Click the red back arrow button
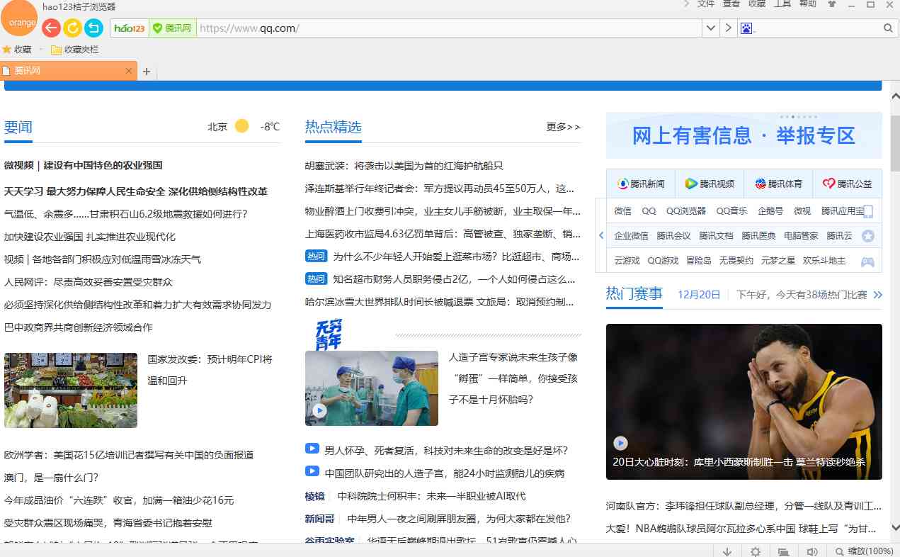Viewport: 900px width, 557px height. [51, 28]
